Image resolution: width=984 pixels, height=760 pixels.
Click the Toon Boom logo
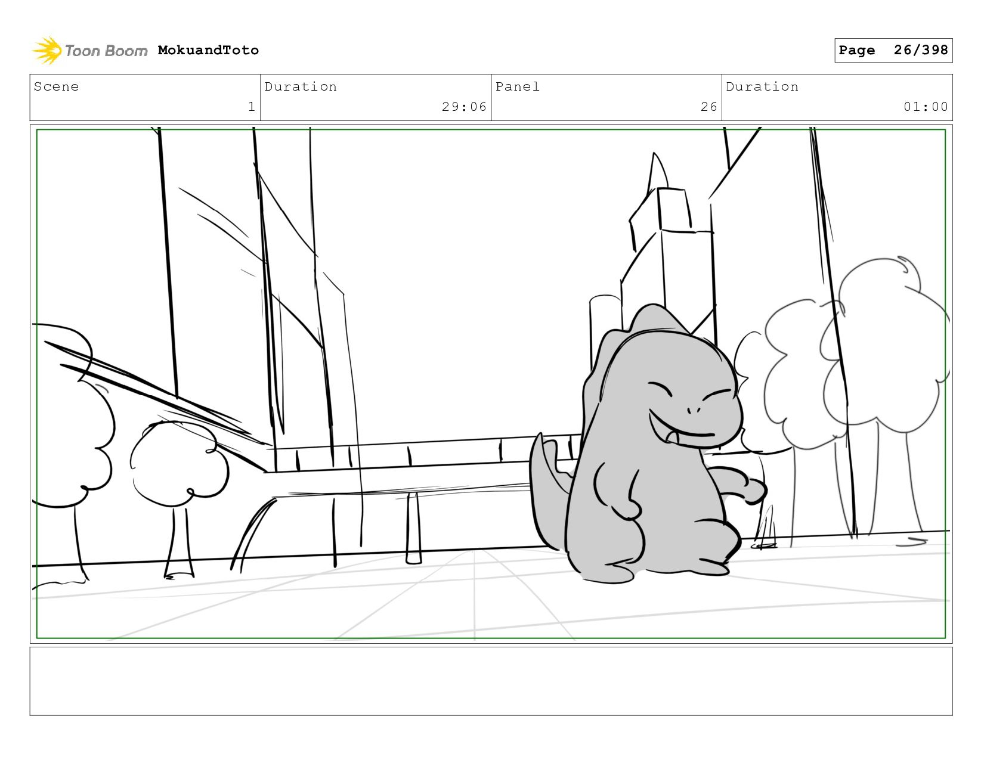pos(89,51)
